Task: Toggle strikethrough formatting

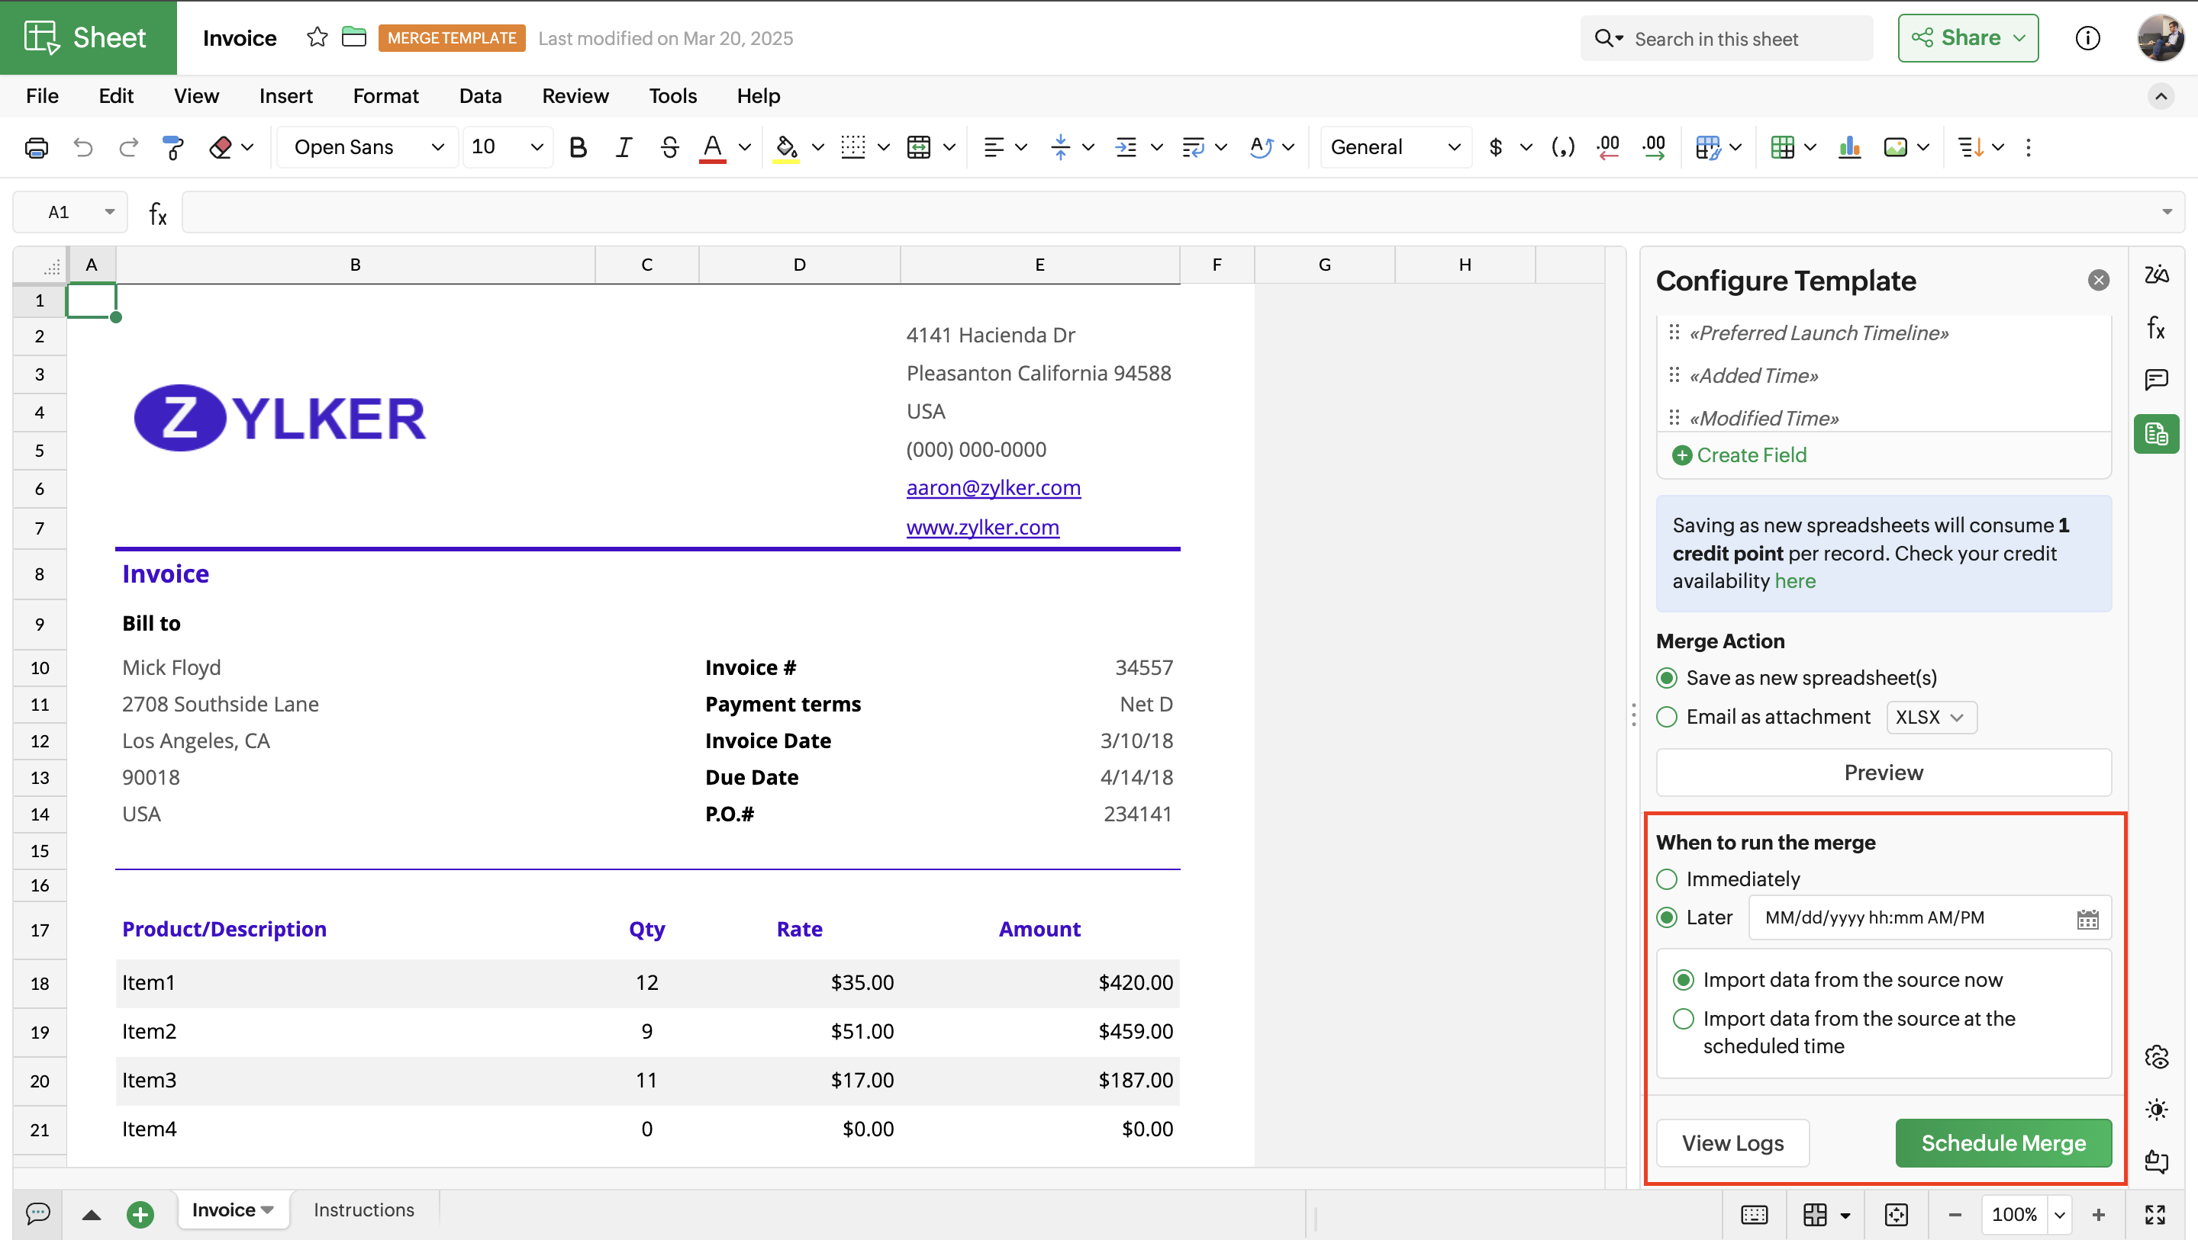Action: 669,147
